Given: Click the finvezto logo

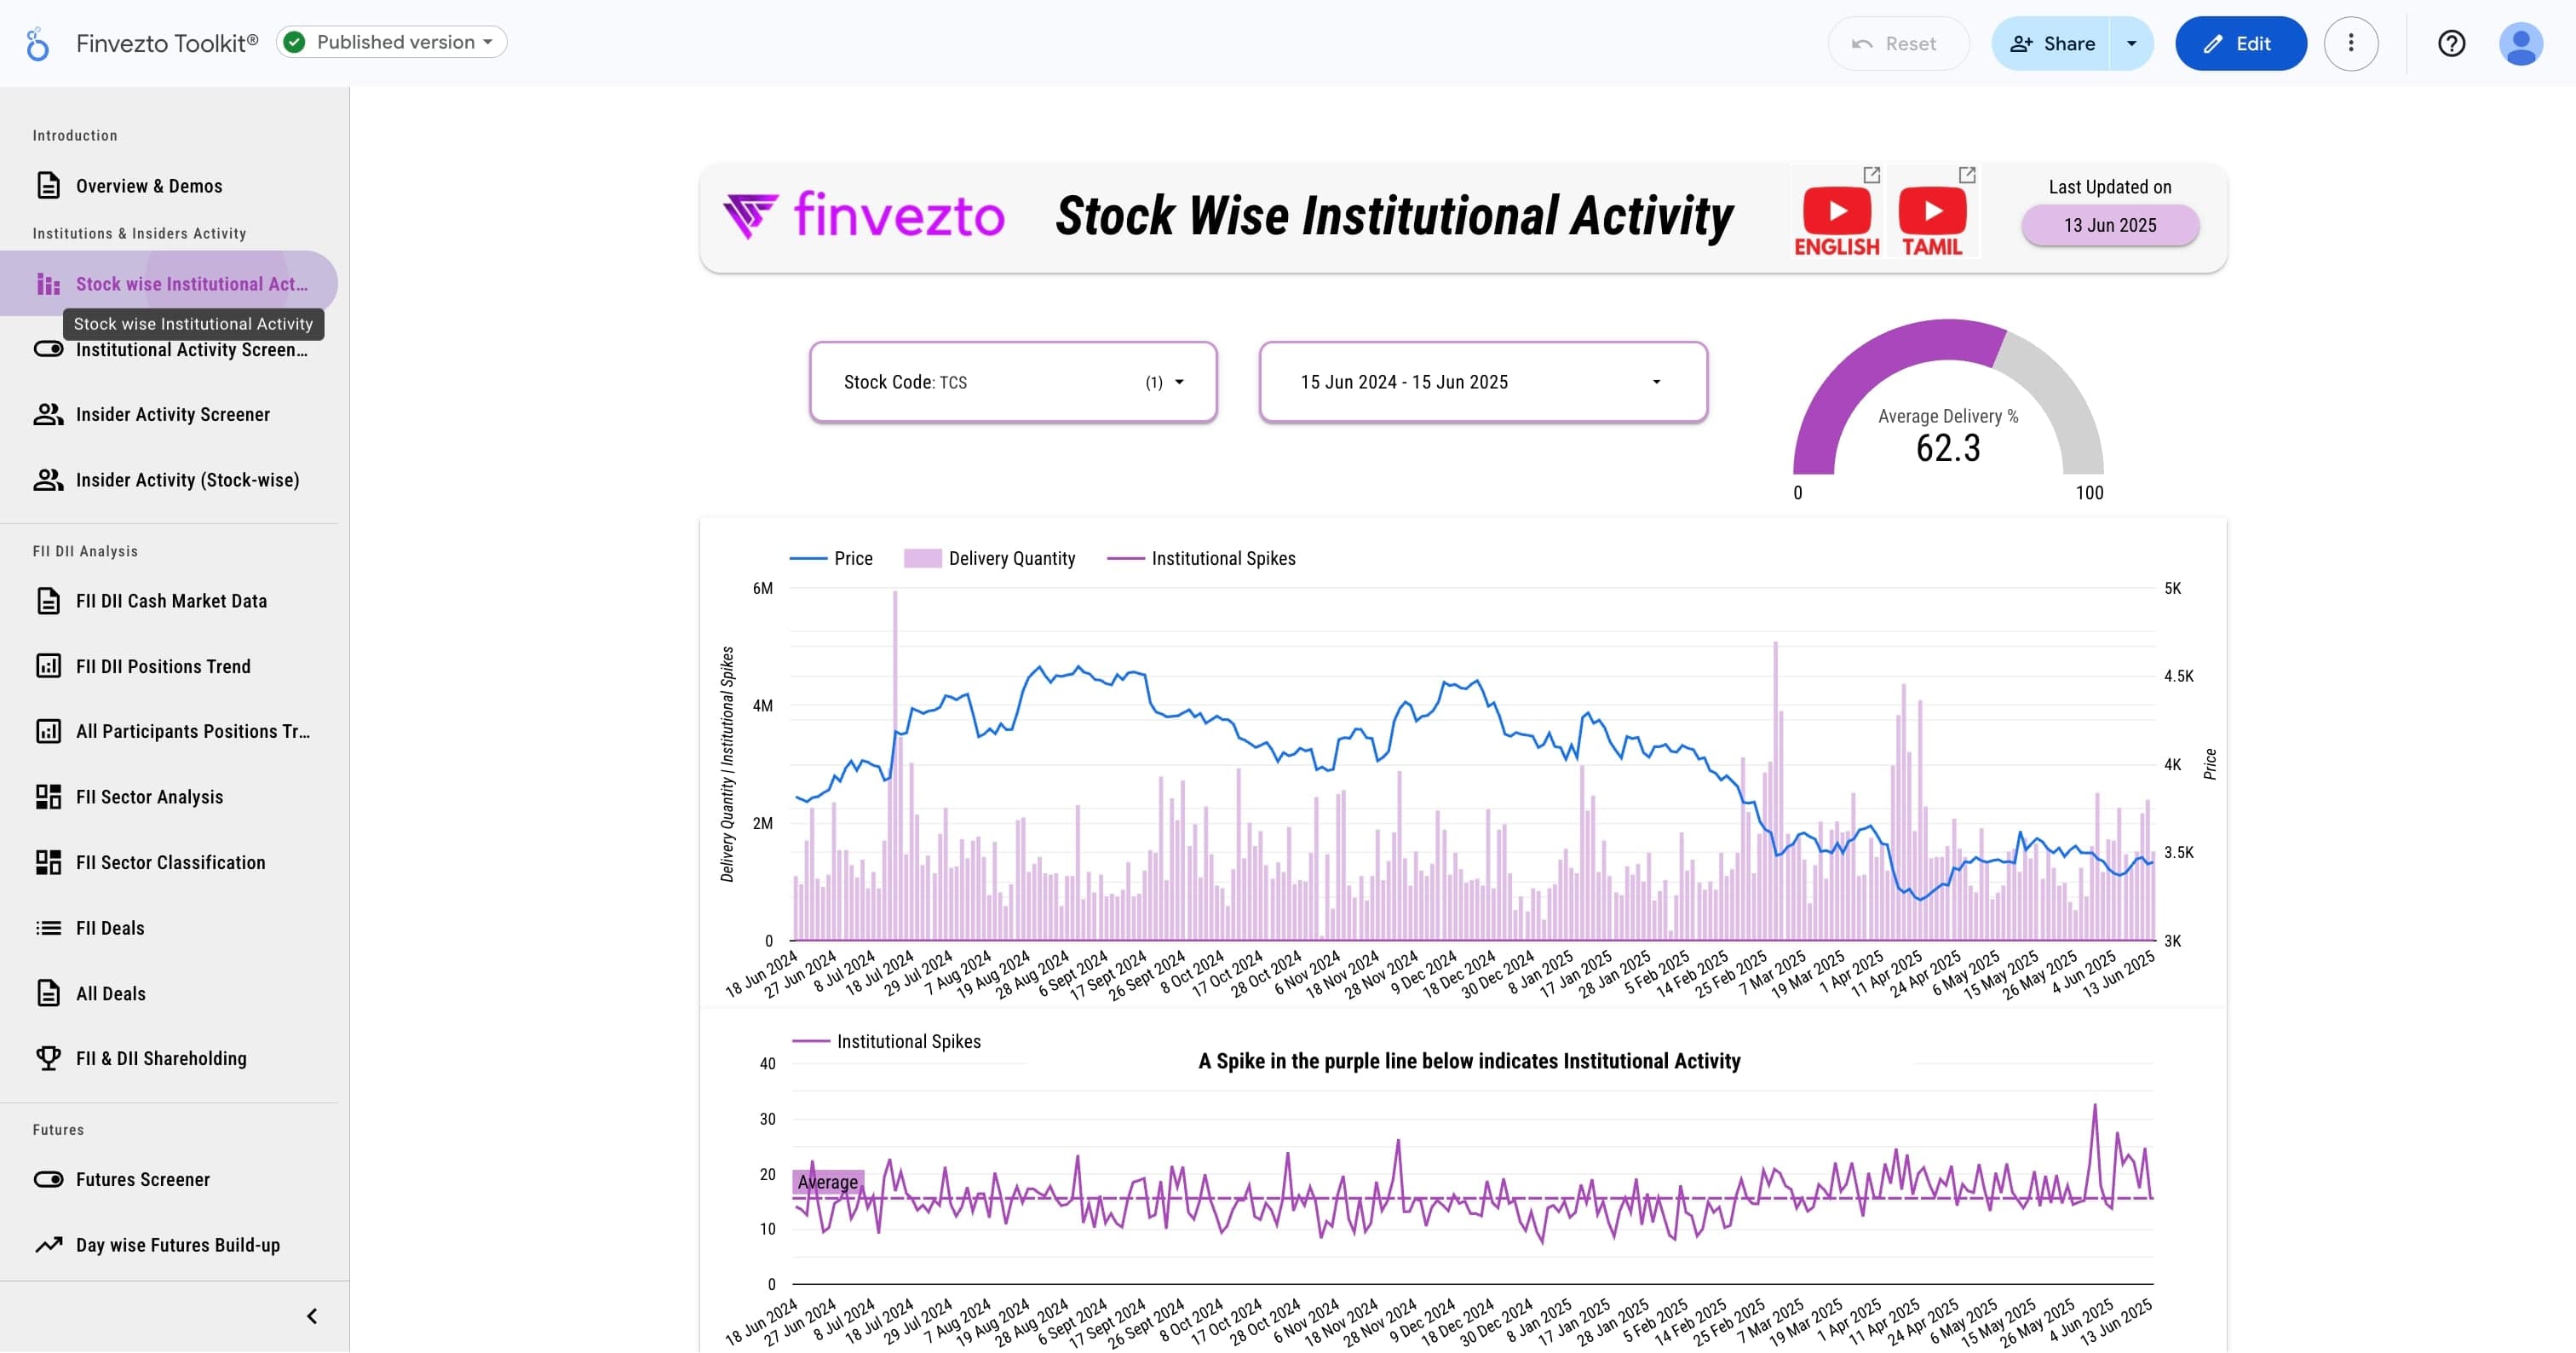Looking at the screenshot, I should [864, 216].
